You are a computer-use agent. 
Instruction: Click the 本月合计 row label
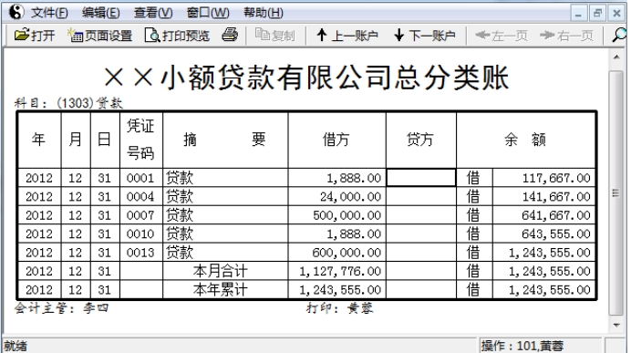pos(220,271)
